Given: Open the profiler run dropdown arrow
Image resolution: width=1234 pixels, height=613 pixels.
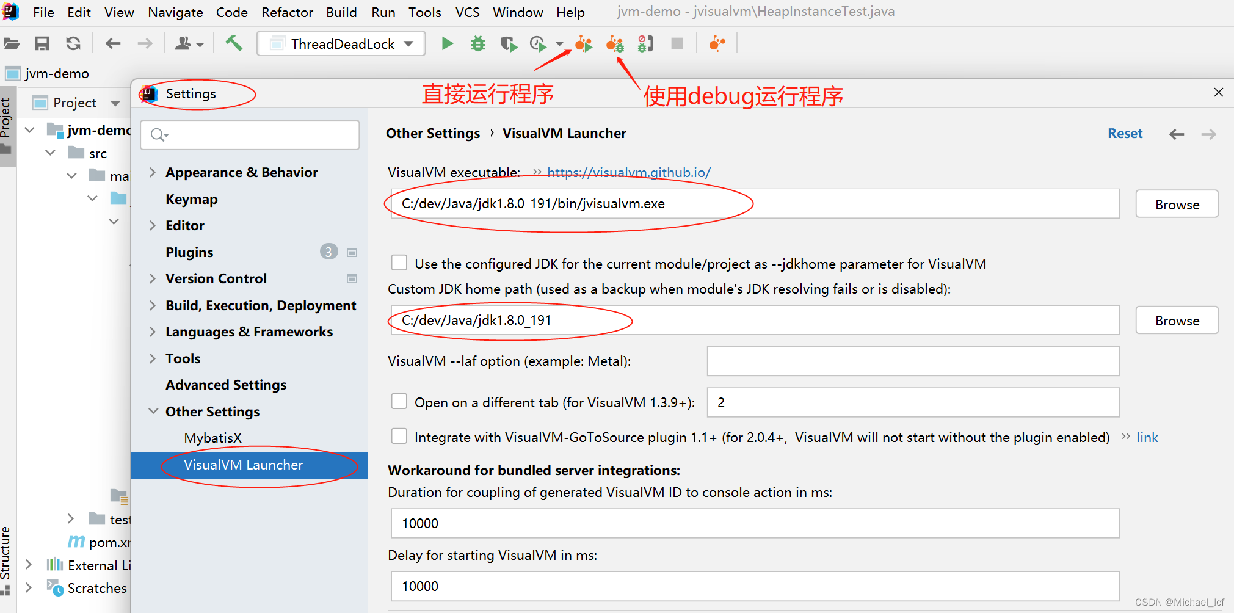Looking at the screenshot, I should tap(559, 44).
